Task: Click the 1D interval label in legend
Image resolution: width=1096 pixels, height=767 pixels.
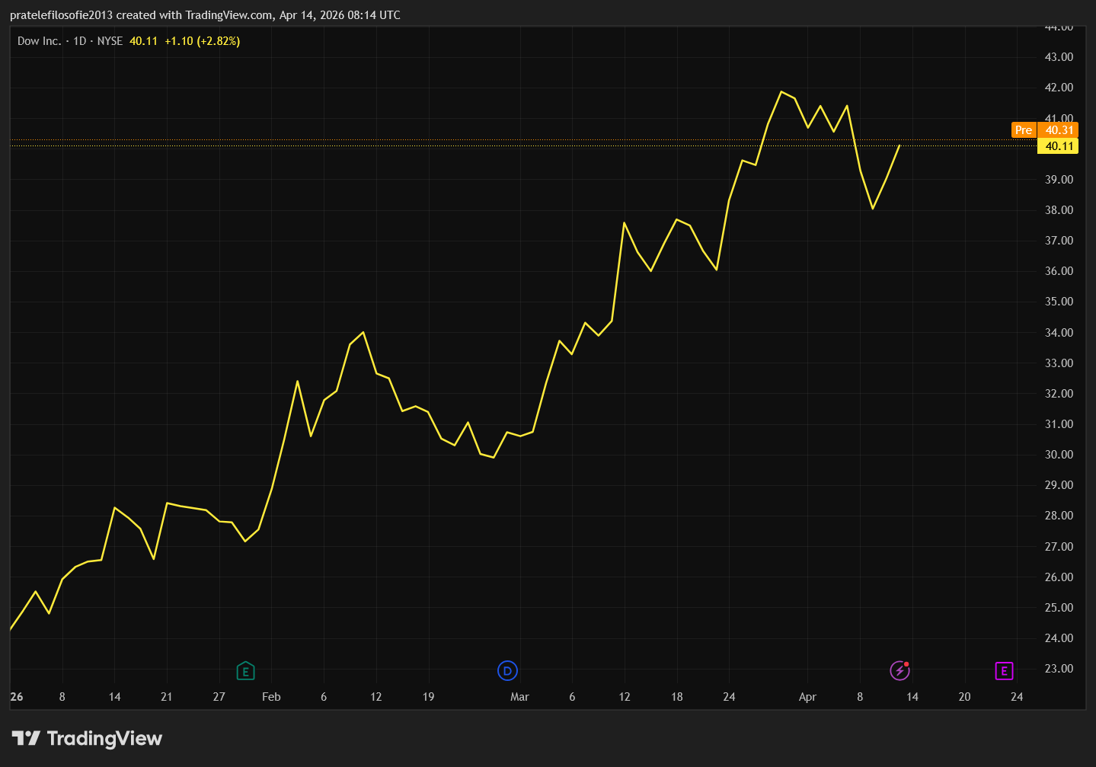Action: (79, 41)
